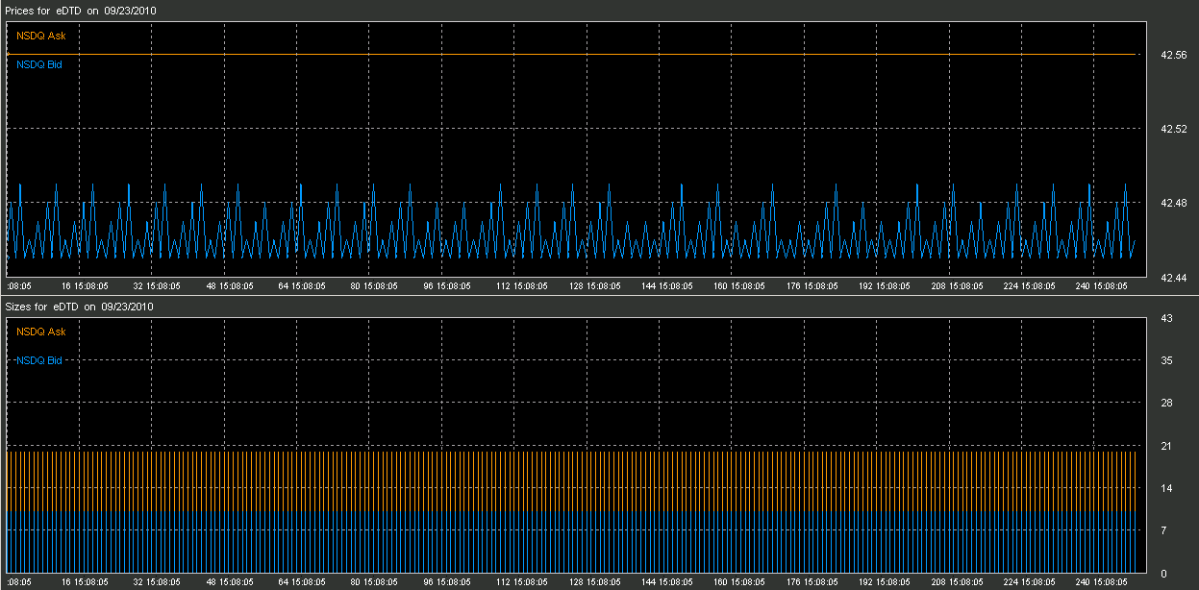Click '48 15:08:05' tick under Sizes chart
Image resolution: width=1199 pixels, height=590 pixels.
coord(229,582)
